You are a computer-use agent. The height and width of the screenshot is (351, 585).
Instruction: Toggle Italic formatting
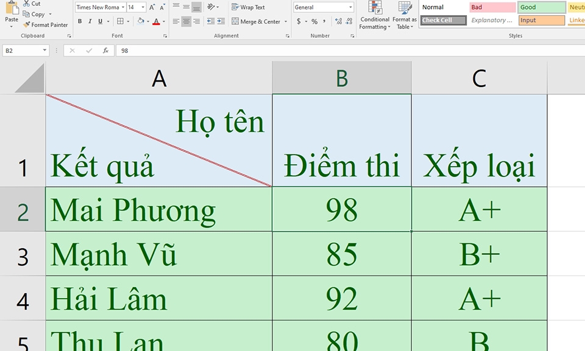90,21
